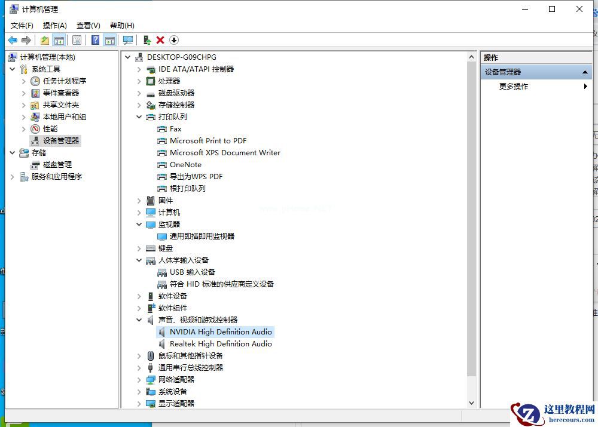The width and height of the screenshot is (598, 427).
Task: Collapse the 打印队列 category
Action: click(x=139, y=116)
